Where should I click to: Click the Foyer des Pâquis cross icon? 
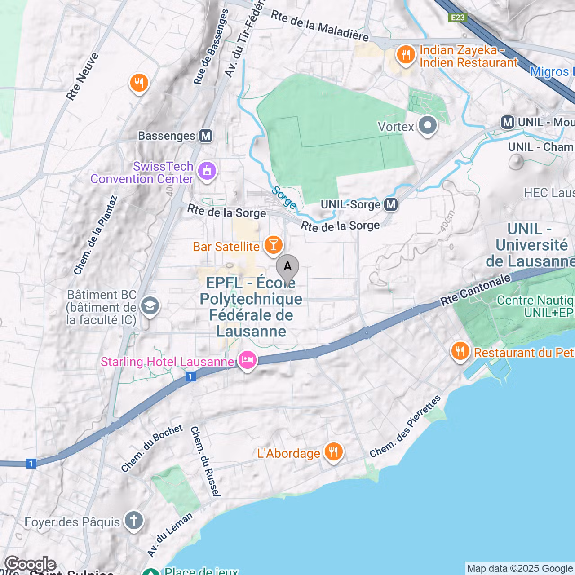tap(133, 521)
